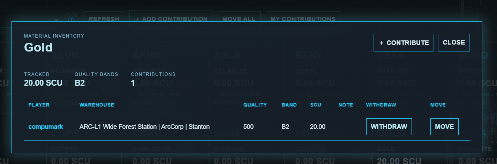Sort by the WAREHOUSE column header

(x=97, y=105)
